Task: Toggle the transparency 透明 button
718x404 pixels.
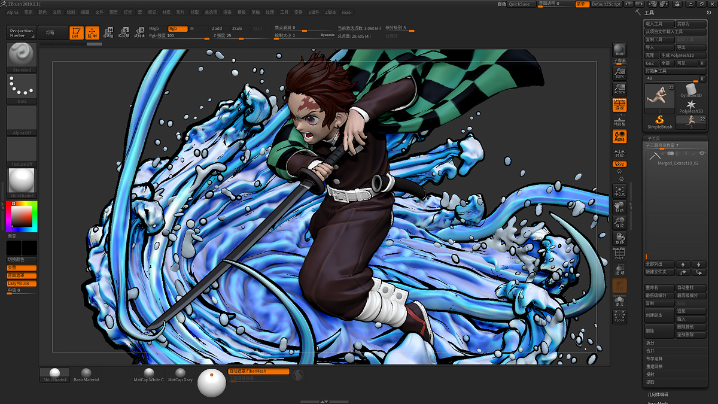Action: 619,269
